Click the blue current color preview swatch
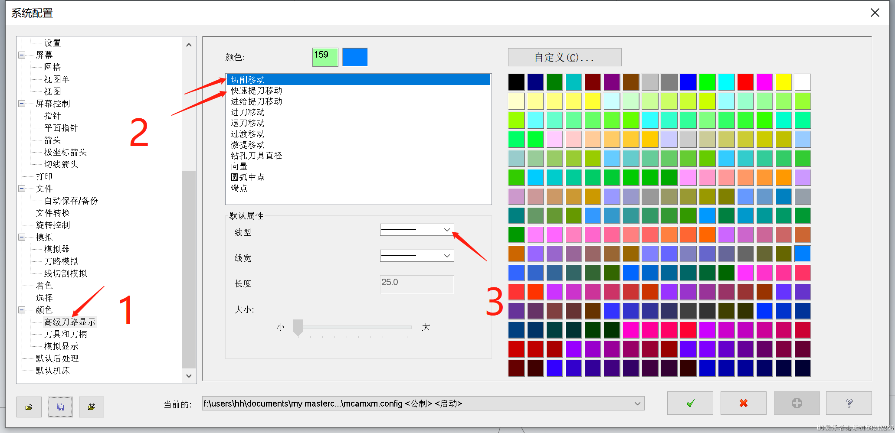 coord(355,57)
